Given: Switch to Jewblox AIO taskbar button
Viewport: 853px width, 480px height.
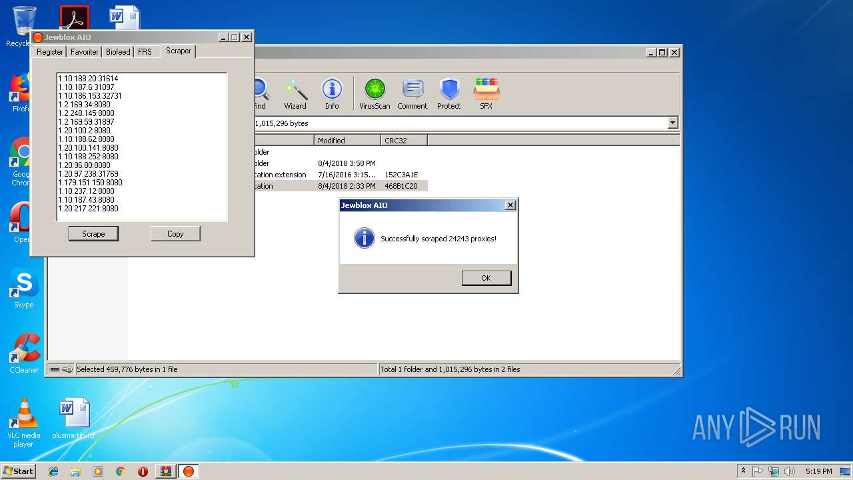Looking at the screenshot, I should (x=189, y=471).
